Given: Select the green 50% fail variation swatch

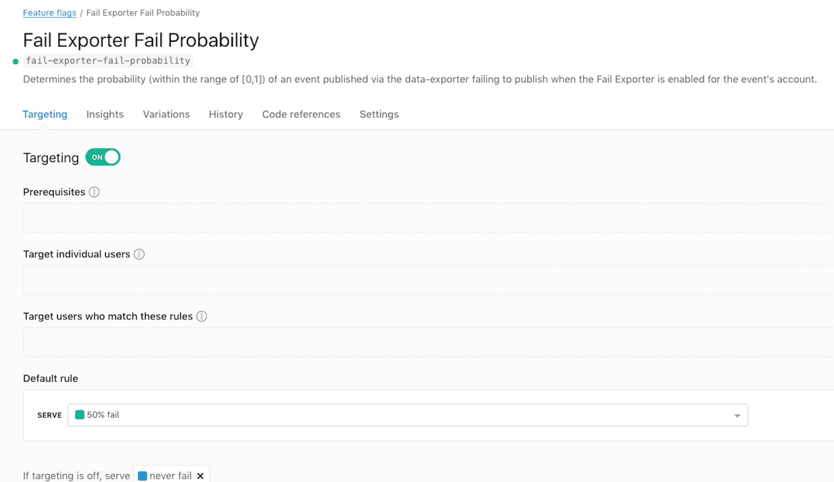Looking at the screenshot, I should [x=79, y=415].
